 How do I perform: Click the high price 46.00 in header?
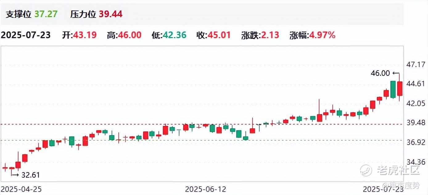click(129, 35)
